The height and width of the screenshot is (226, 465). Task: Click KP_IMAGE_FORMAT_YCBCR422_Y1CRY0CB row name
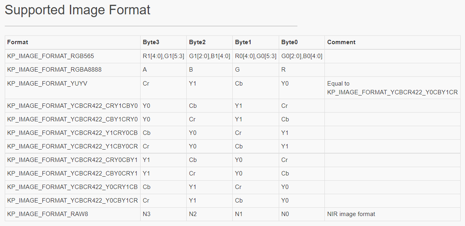tap(72, 133)
